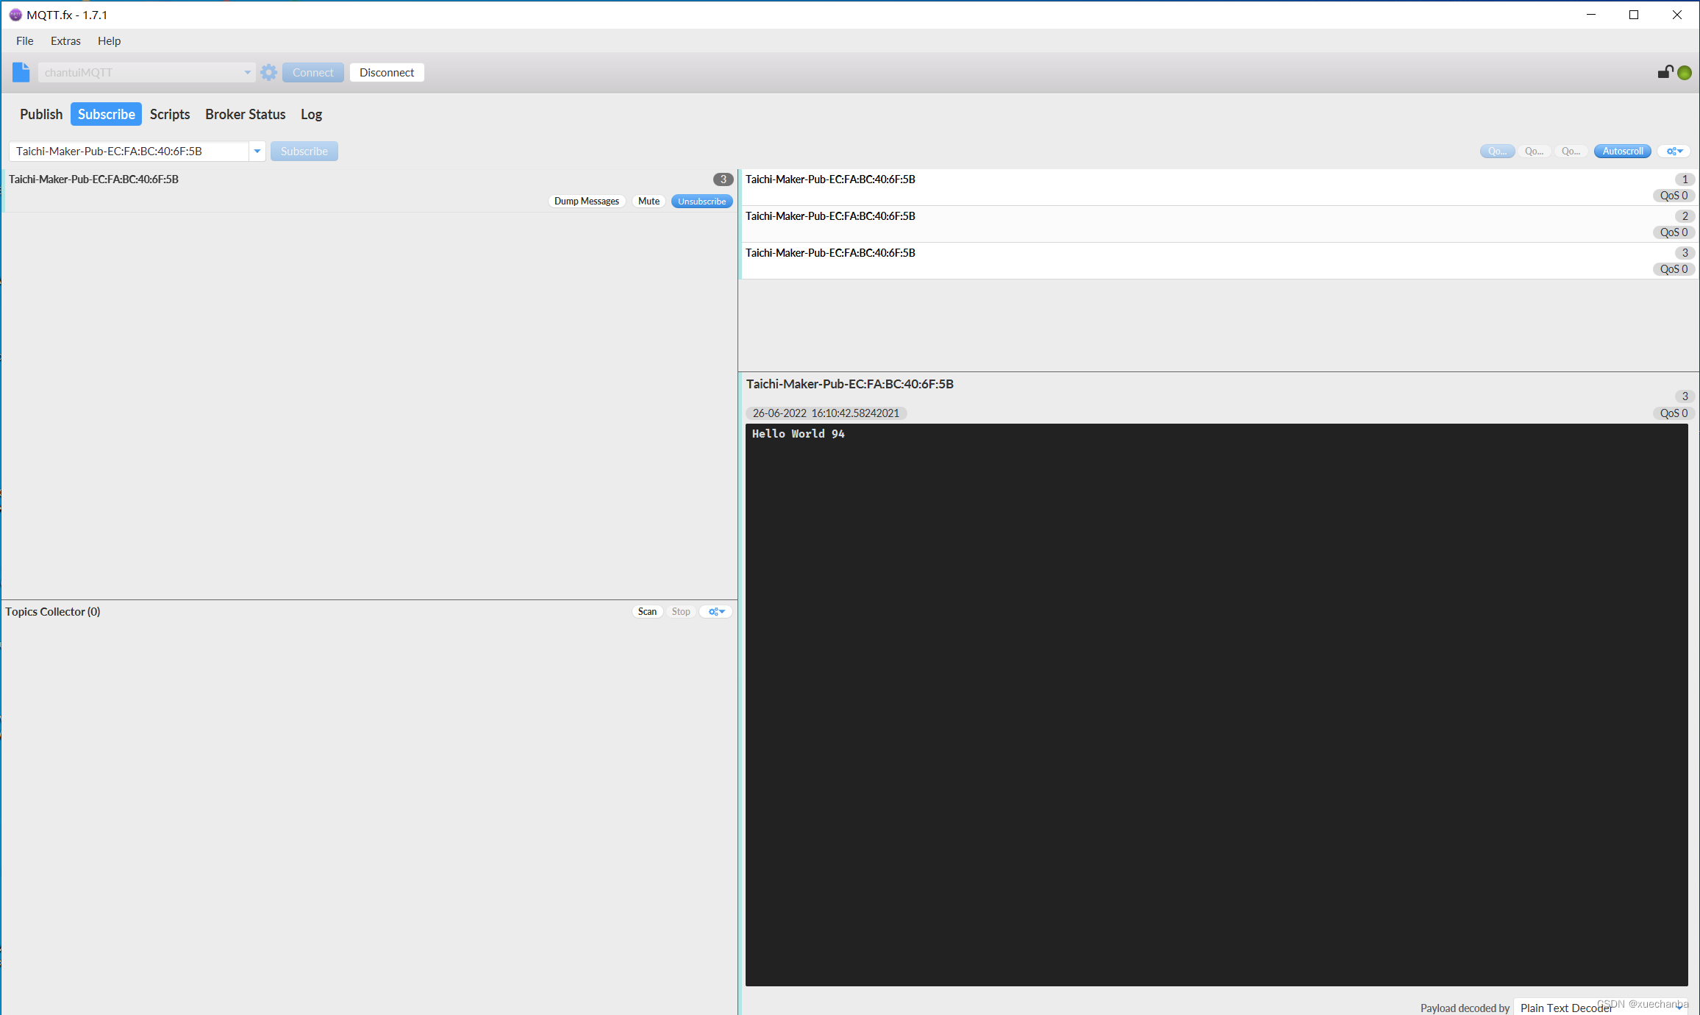The height and width of the screenshot is (1015, 1700).
Task: Click the Subscribe button
Action: [303, 150]
